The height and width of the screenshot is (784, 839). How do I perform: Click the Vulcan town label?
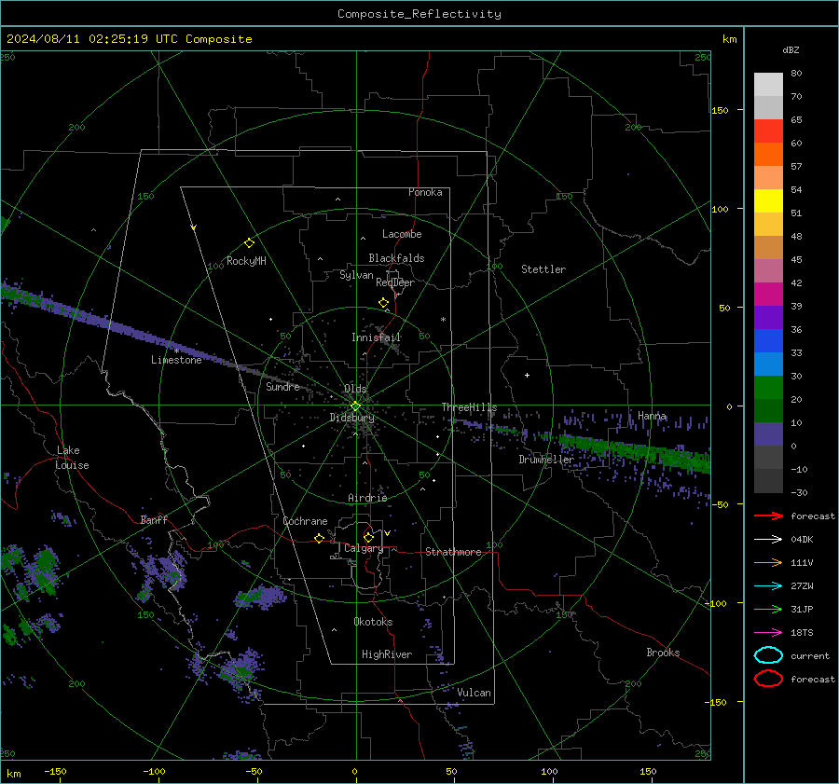click(475, 693)
